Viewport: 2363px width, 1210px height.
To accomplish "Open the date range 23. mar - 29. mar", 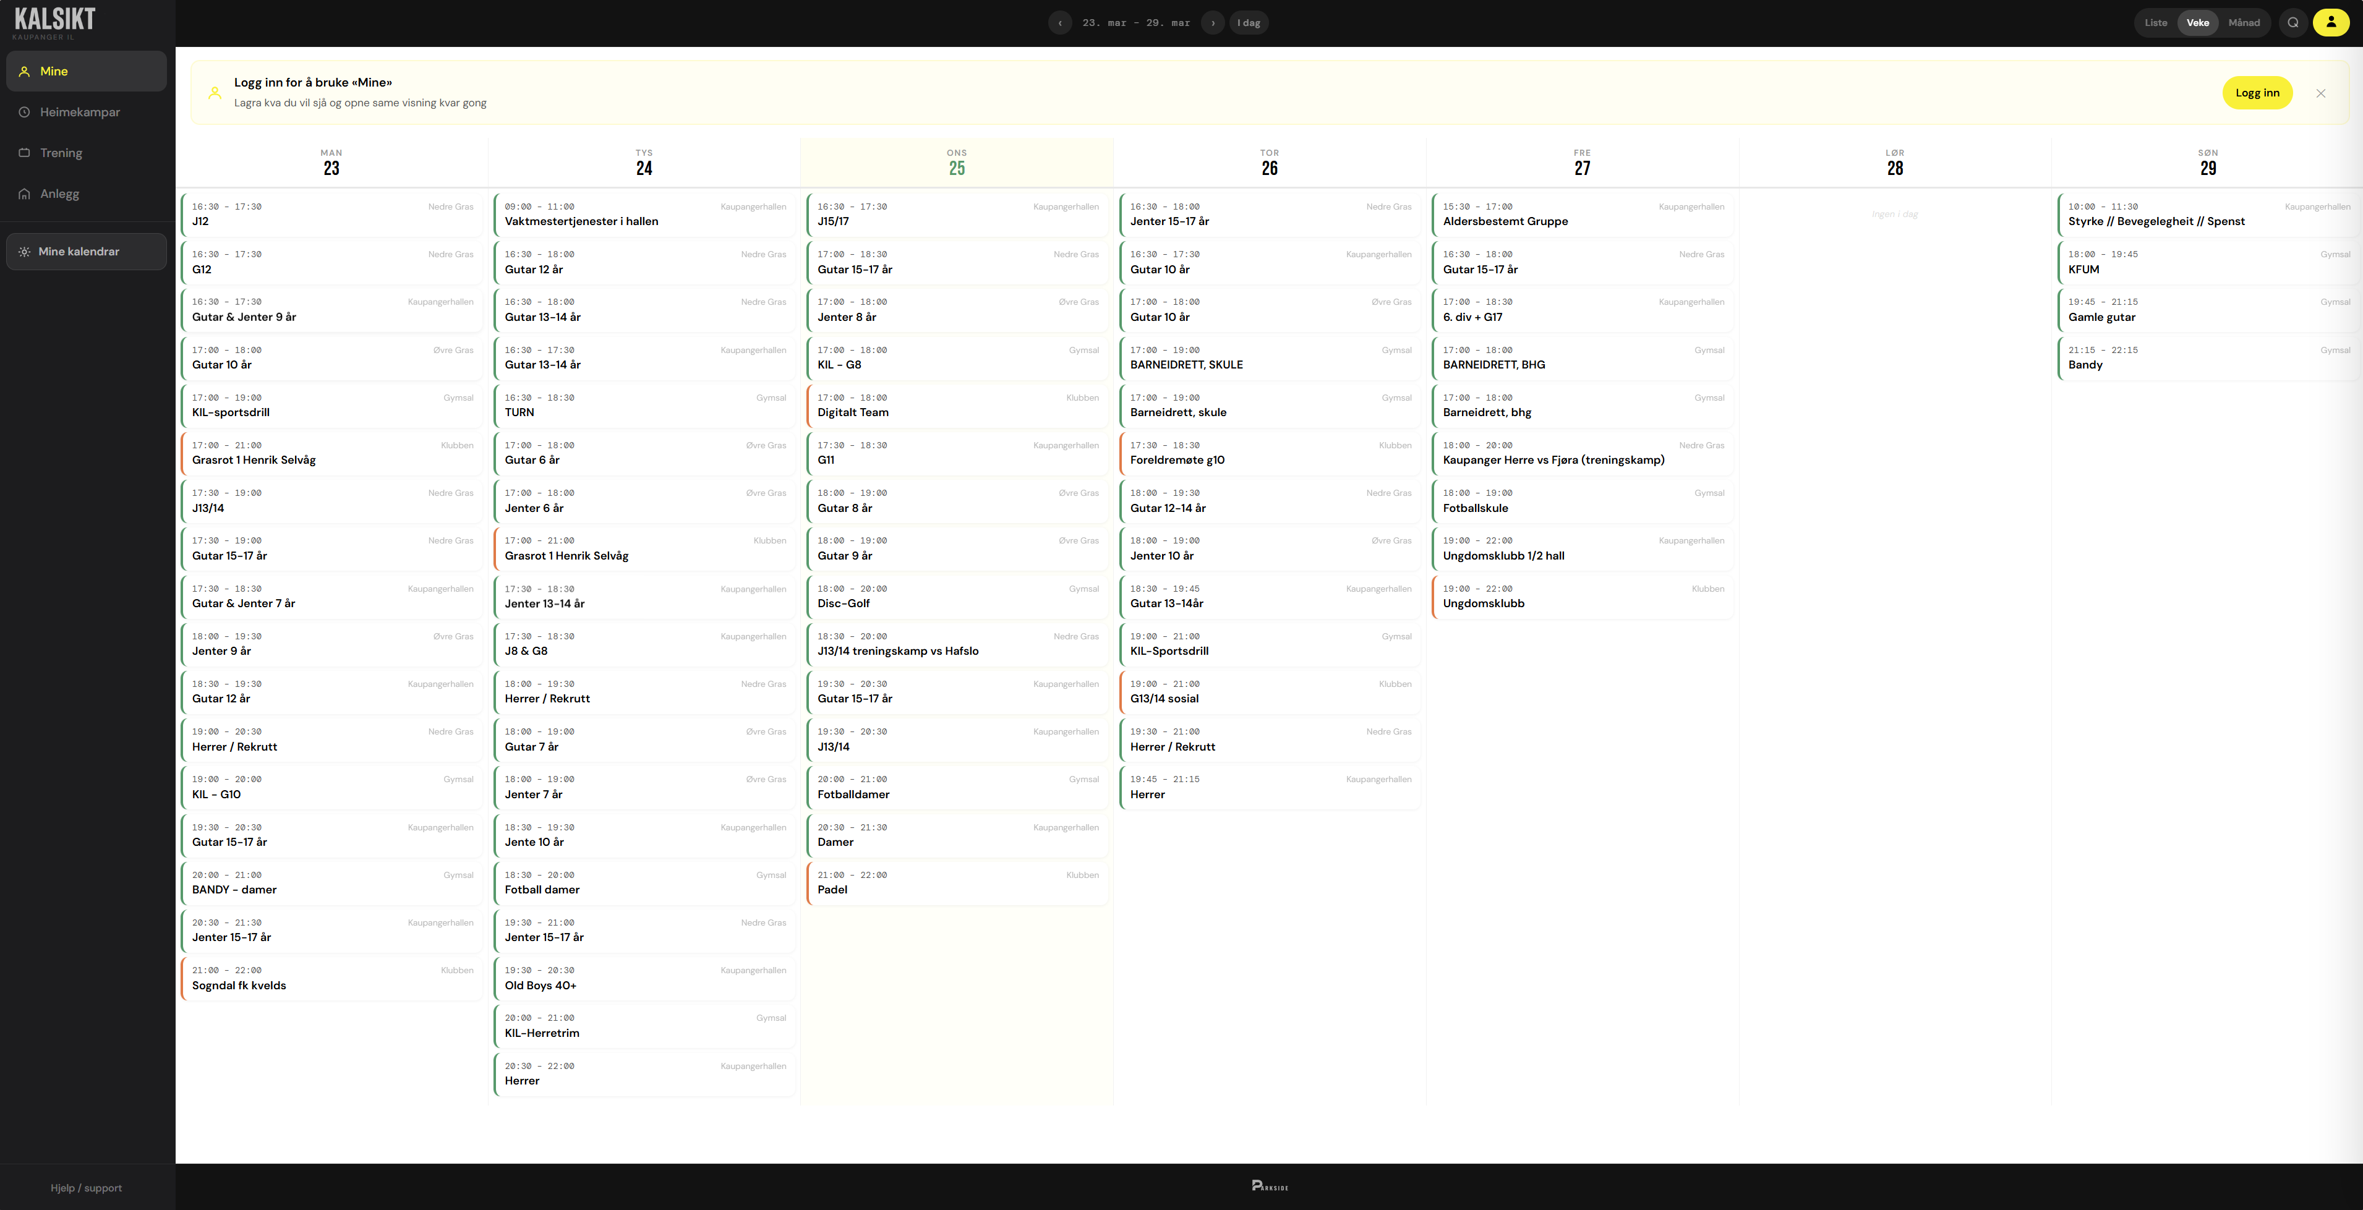I will click(x=1135, y=22).
